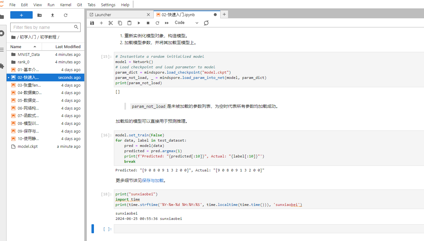Sort files by Name column header
The width and height of the screenshot is (424, 241).
(24, 47)
